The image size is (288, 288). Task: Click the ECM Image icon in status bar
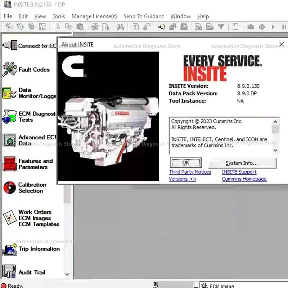pyautogui.click(x=204, y=285)
